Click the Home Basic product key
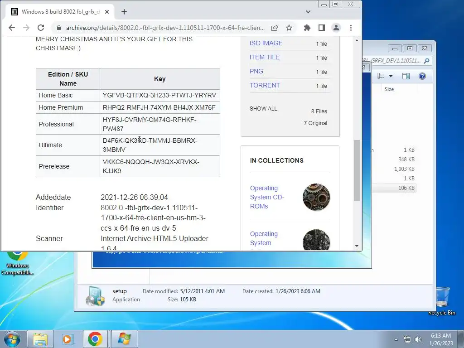 (159, 95)
